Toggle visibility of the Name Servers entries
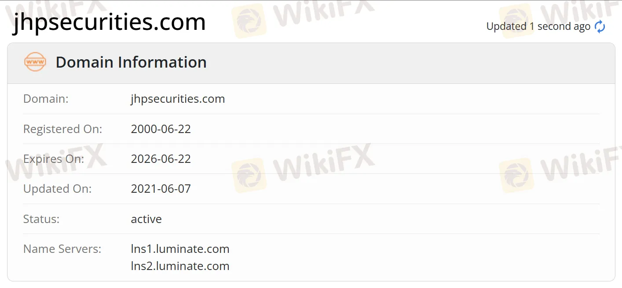622x288 pixels. [62, 249]
